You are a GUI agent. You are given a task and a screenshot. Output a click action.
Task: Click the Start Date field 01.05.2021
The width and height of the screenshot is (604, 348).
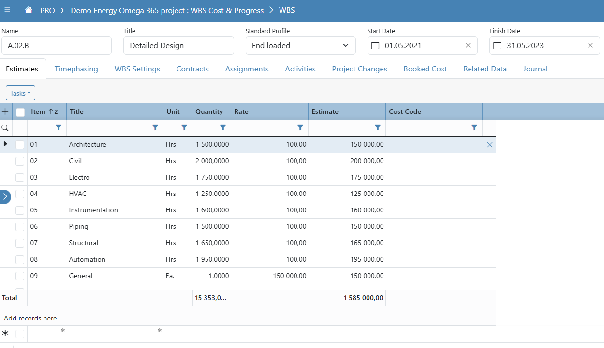click(422, 45)
